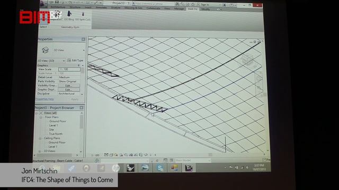The width and height of the screenshot is (339, 190).
Task: Toggle the Press & Drag checkbox
Action: click(264, 159)
